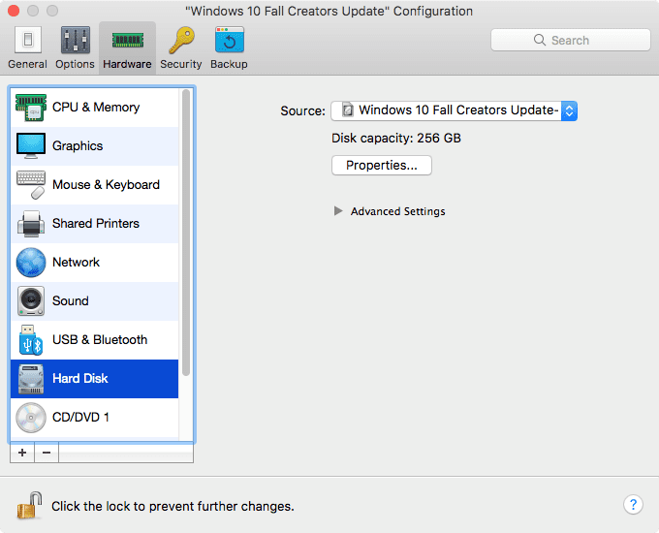Viewport: 659px width, 533px height.
Task: Click the lock status message text
Action: (173, 506)
